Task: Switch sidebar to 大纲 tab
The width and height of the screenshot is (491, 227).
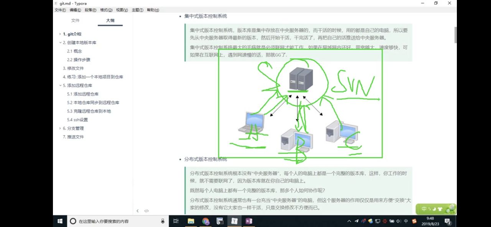Action: (110, 20)
